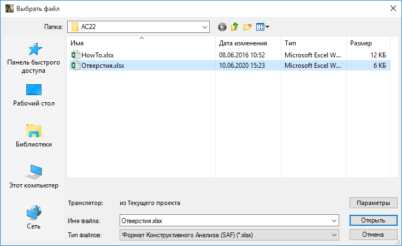
Task: Sort files by Имя column
Action: [141, 43]
